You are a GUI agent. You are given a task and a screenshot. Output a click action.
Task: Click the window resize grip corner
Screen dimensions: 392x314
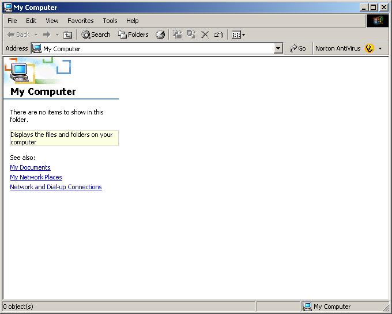tap(386, 308)
